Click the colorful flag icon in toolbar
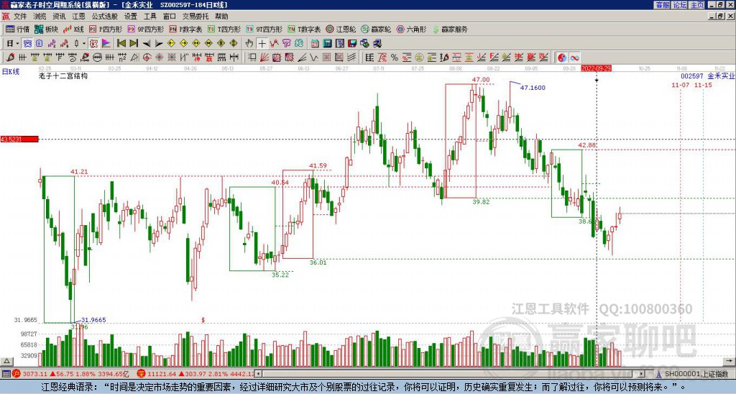736x394 pixels. click(106, 44)
